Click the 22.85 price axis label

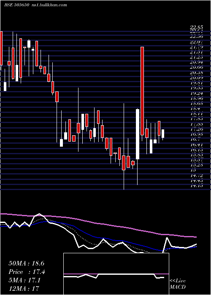pyautogui.click(x=196, y=28)
